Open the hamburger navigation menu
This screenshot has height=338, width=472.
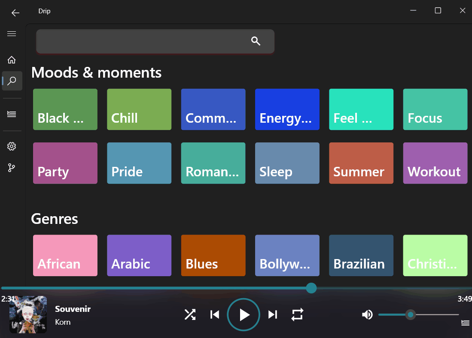[12, 34]
